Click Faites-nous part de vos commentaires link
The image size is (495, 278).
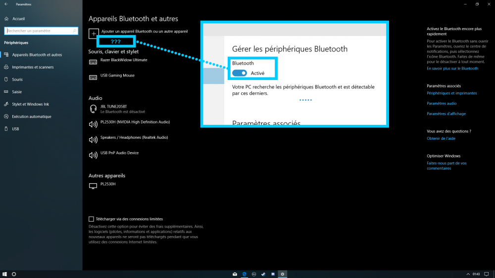point(446,165)
